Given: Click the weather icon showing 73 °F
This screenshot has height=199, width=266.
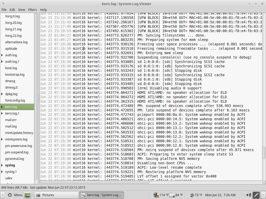Looking at the screenshot, I should click(192, 195).
